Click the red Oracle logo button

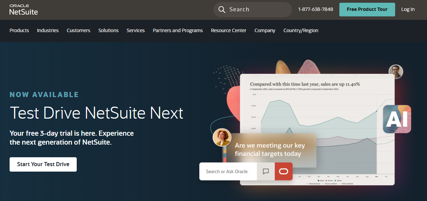point(284,172)
